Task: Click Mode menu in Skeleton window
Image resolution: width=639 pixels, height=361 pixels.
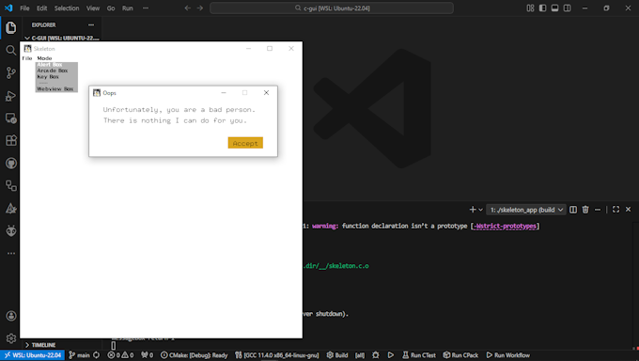Action: (x=44, y=58)
